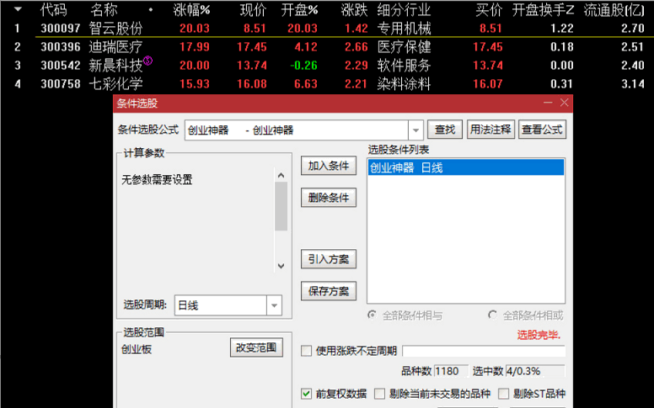654x408 pixels.
Task: Open 查看公式 to view formula
Action: [x=542, y=130]
